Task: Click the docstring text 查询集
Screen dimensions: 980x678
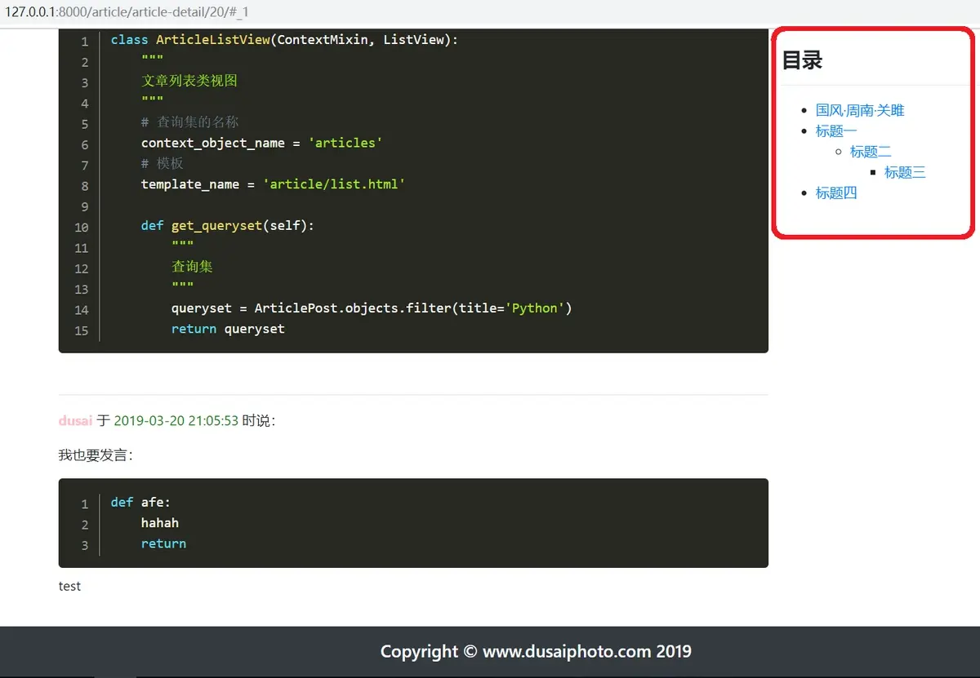Action: point(192,267)
